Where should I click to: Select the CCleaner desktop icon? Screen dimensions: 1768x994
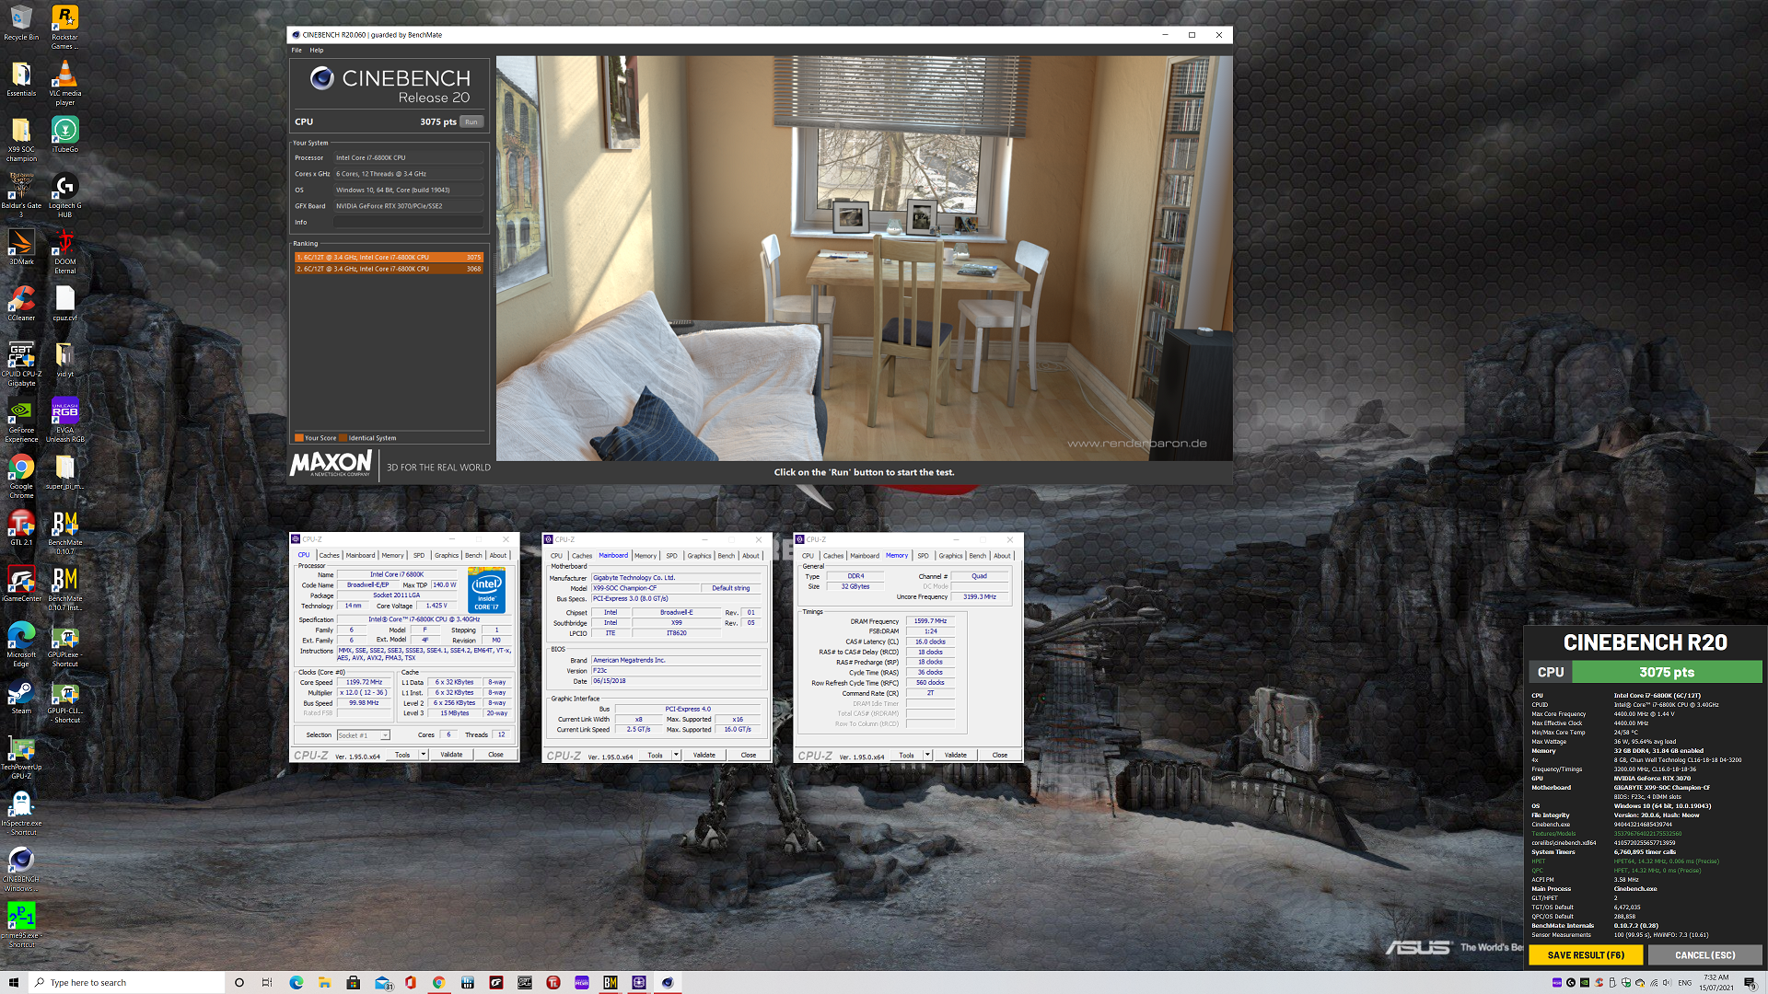click(21, 303)
